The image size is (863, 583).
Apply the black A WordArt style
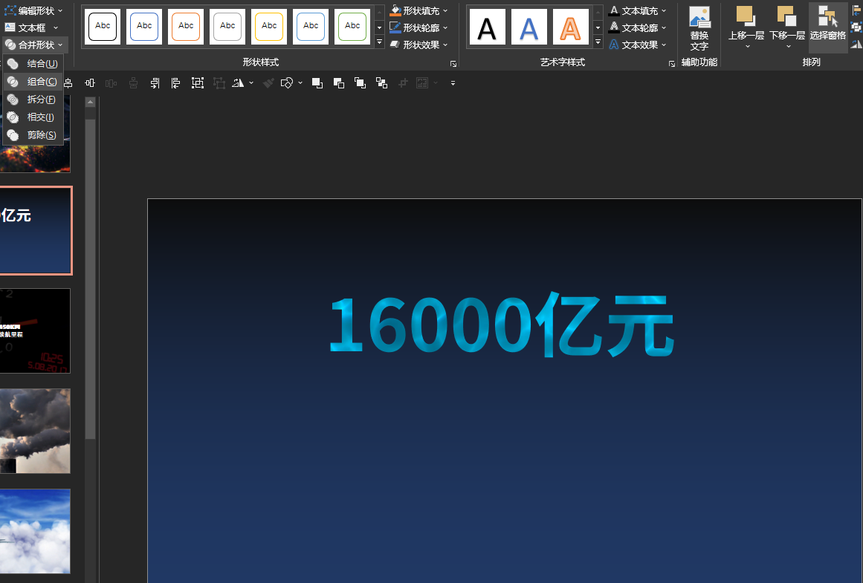[x=487, y=27]
